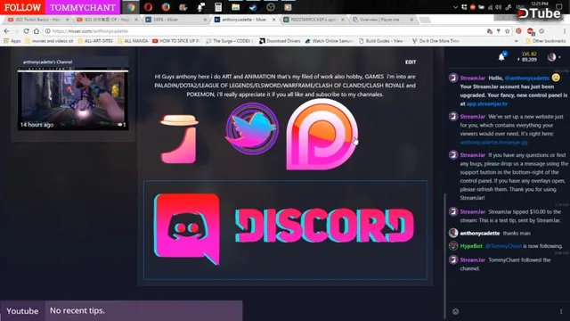Click the Mixer profile avatar

coord(551,57)
